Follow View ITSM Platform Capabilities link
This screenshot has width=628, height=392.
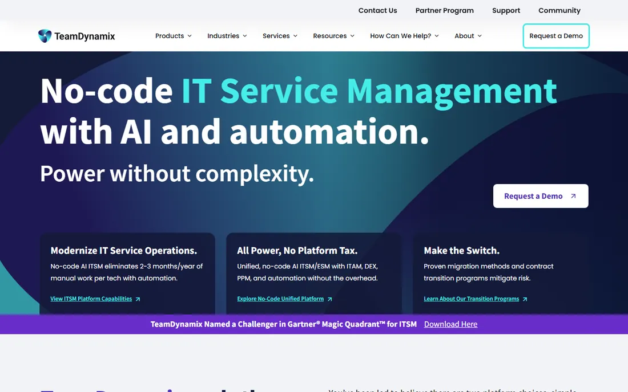click(x=91, y=299)
